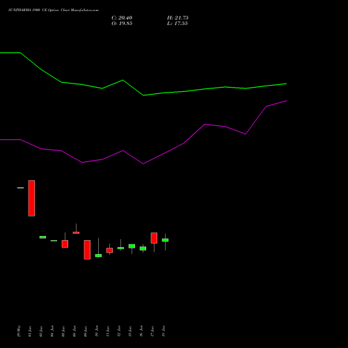Click the tall red candle for 01 Jun

31,198
